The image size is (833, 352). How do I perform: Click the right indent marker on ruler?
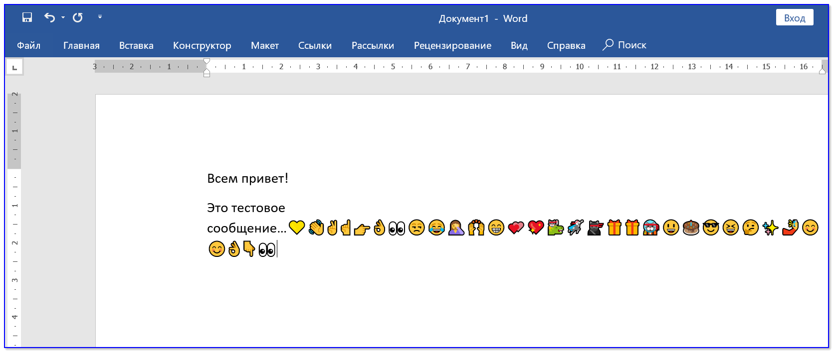822,71
